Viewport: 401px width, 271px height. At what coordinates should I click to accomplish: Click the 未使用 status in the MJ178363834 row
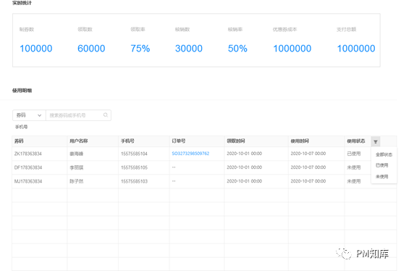tap(354, 181)
